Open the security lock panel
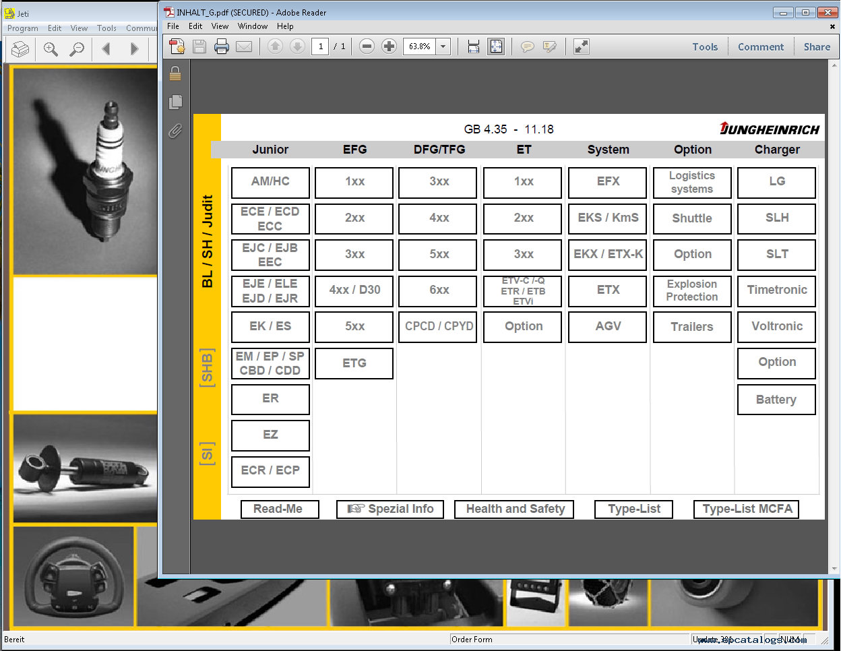Image resolution: width=841 pixels, height=651 pixels. coord(175,73)
